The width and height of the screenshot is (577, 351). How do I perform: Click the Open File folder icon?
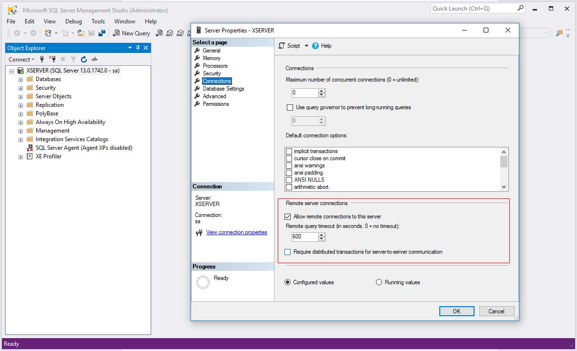81,33
